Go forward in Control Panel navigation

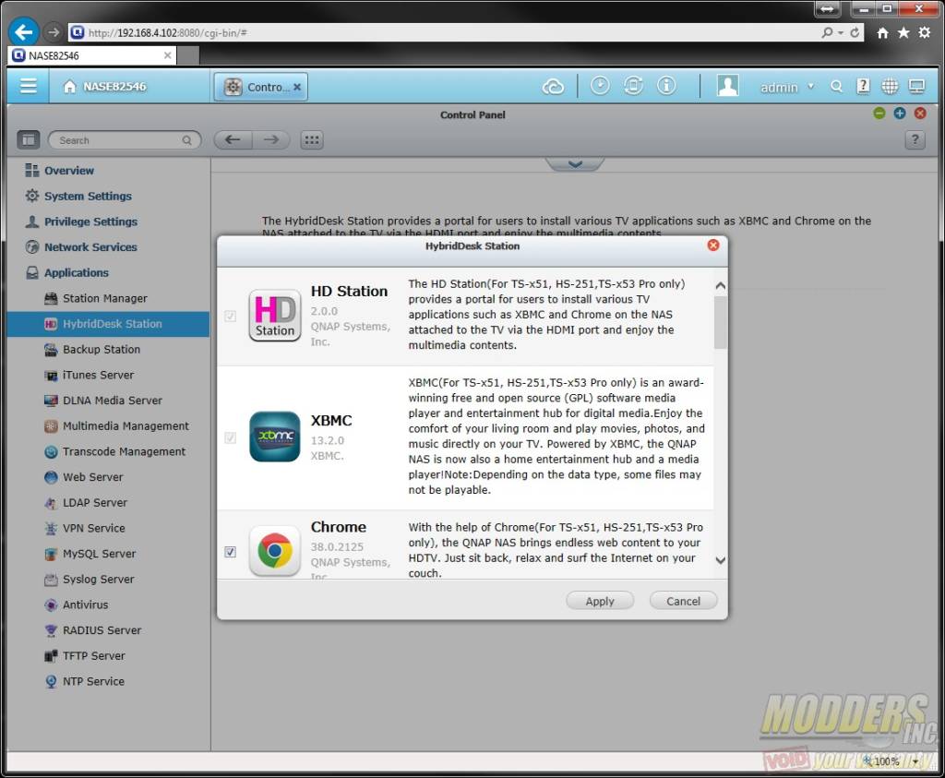click(271, 139)
